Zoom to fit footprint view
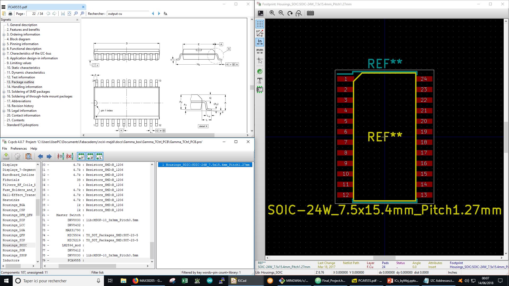The image size is (509, 286). coord(299,13)
